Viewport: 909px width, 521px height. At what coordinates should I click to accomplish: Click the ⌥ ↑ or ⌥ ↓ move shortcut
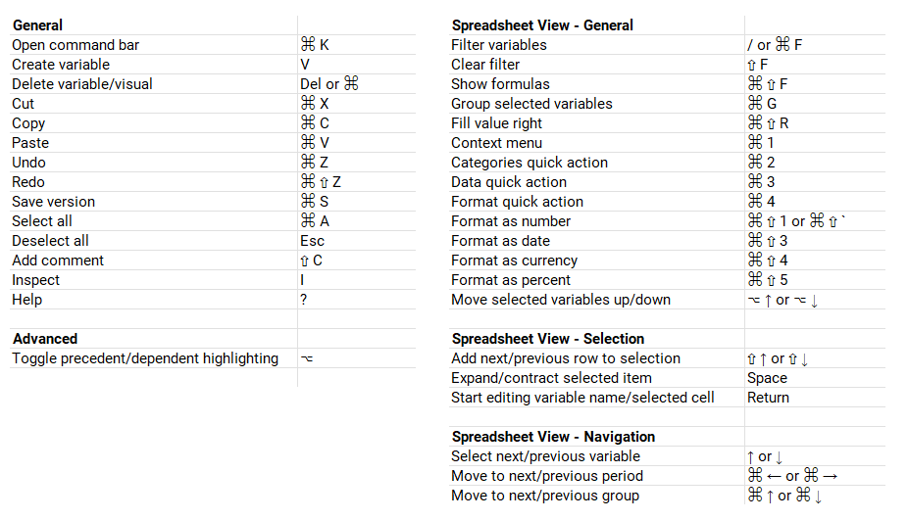click(x=783, y=300)
